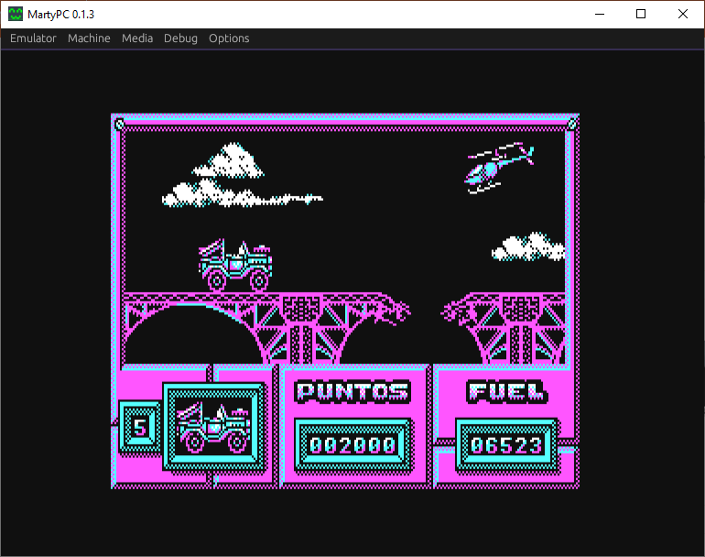Click the FUEL label
Viewport: 705px width, 557px height.
(506, 391)
